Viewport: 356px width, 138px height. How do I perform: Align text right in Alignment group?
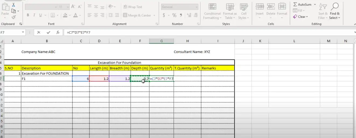[103, 15]
